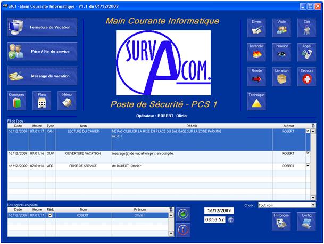Toggle checkbox on PRISE DE SERVICE row

pos(308,165)
